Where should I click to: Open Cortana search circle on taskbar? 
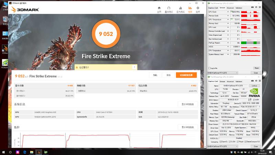(10, 152)
